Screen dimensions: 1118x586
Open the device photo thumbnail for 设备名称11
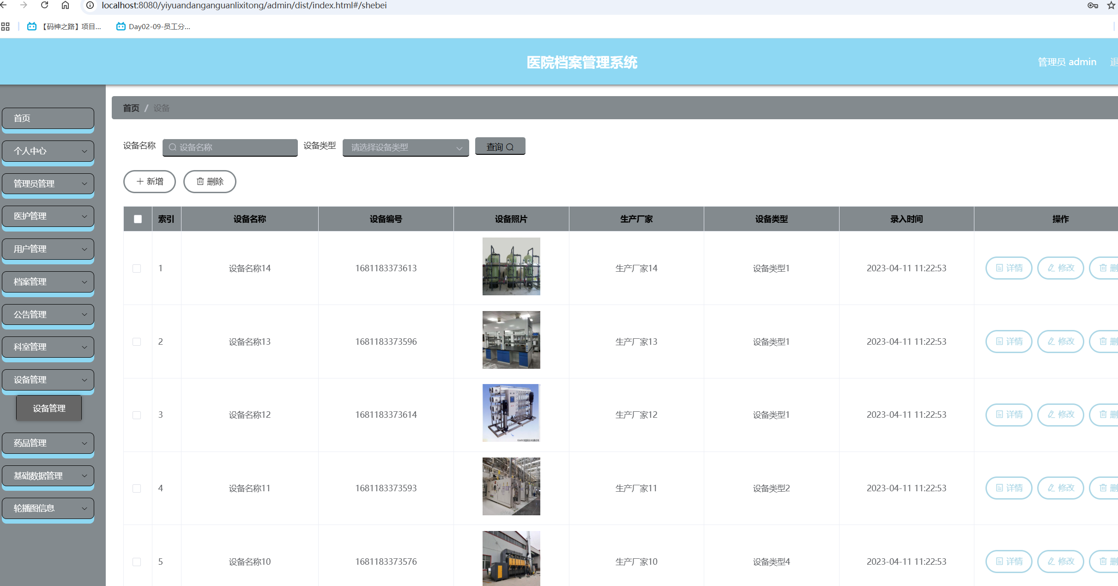click(511, 486)
